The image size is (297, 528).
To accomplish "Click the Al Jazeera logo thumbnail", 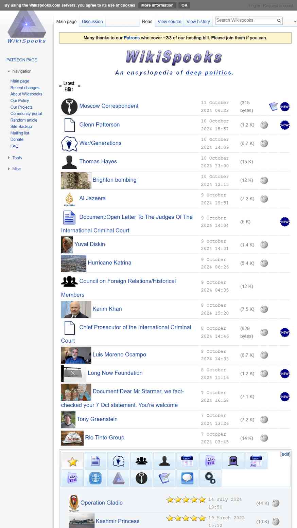I will click(x=69, y=199).
